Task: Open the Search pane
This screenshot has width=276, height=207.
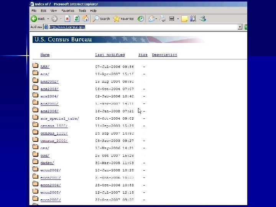Action: pos(101,19)
